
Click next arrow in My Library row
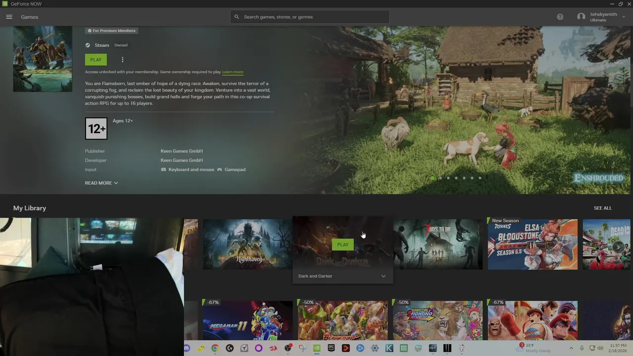618,247
